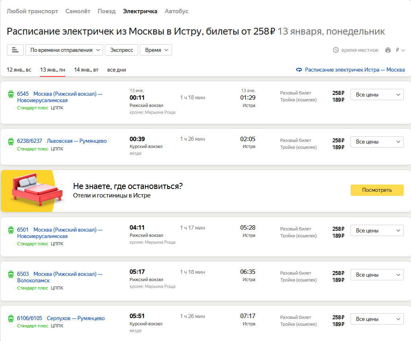Open train number 6501 link
Screen dimensions: 411x341
coord(23,230)
